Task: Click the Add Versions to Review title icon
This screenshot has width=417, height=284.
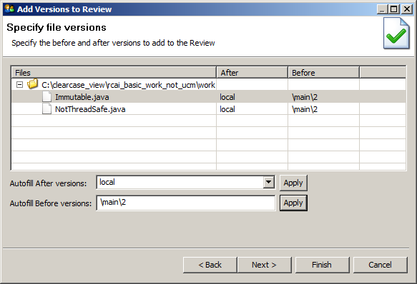Action: coord(9,9)
